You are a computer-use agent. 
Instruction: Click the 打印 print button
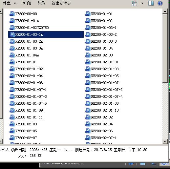[x=27, y=3]
